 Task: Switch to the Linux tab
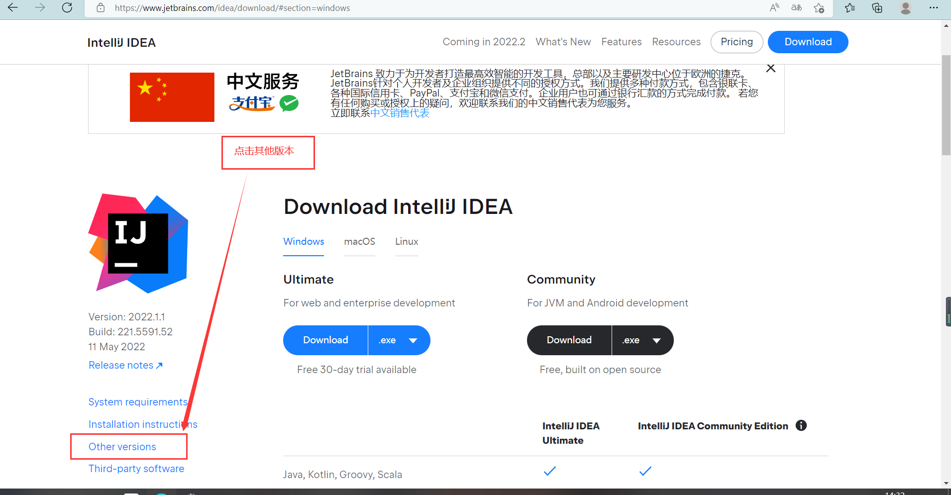click(407, 242)
